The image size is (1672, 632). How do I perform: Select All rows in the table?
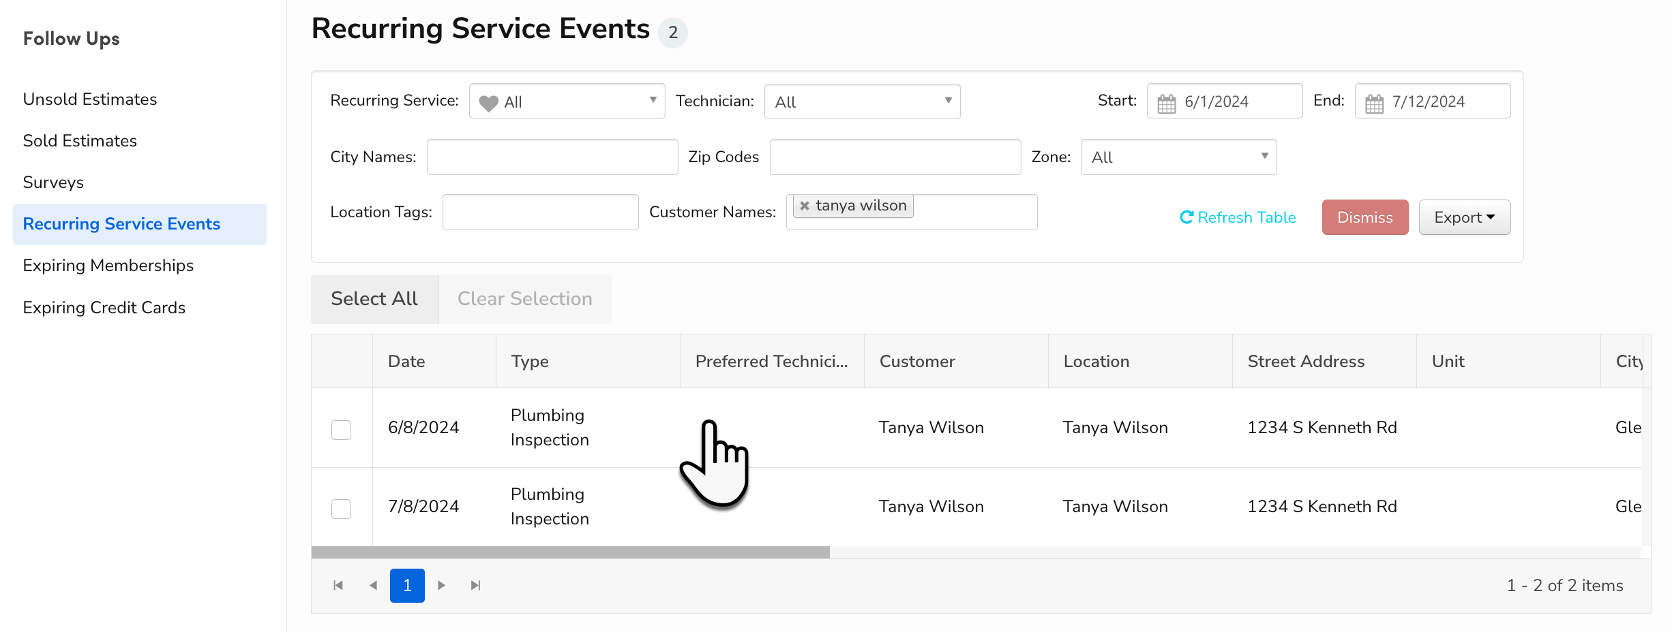click(374, 299)
